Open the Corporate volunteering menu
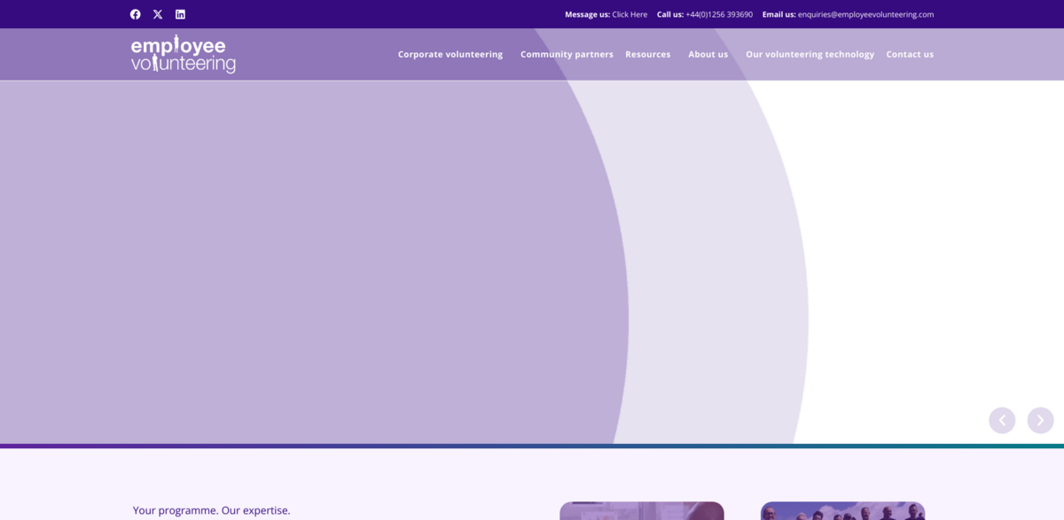 pyautogui.click(x=450, y=54)
